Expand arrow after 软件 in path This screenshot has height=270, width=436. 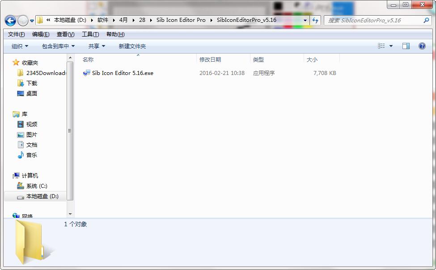click(114, 20)
